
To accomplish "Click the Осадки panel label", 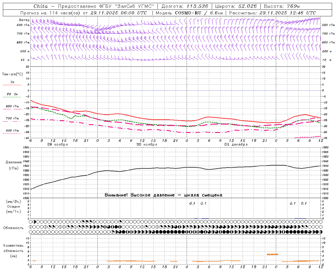I will tap(14, 206).
